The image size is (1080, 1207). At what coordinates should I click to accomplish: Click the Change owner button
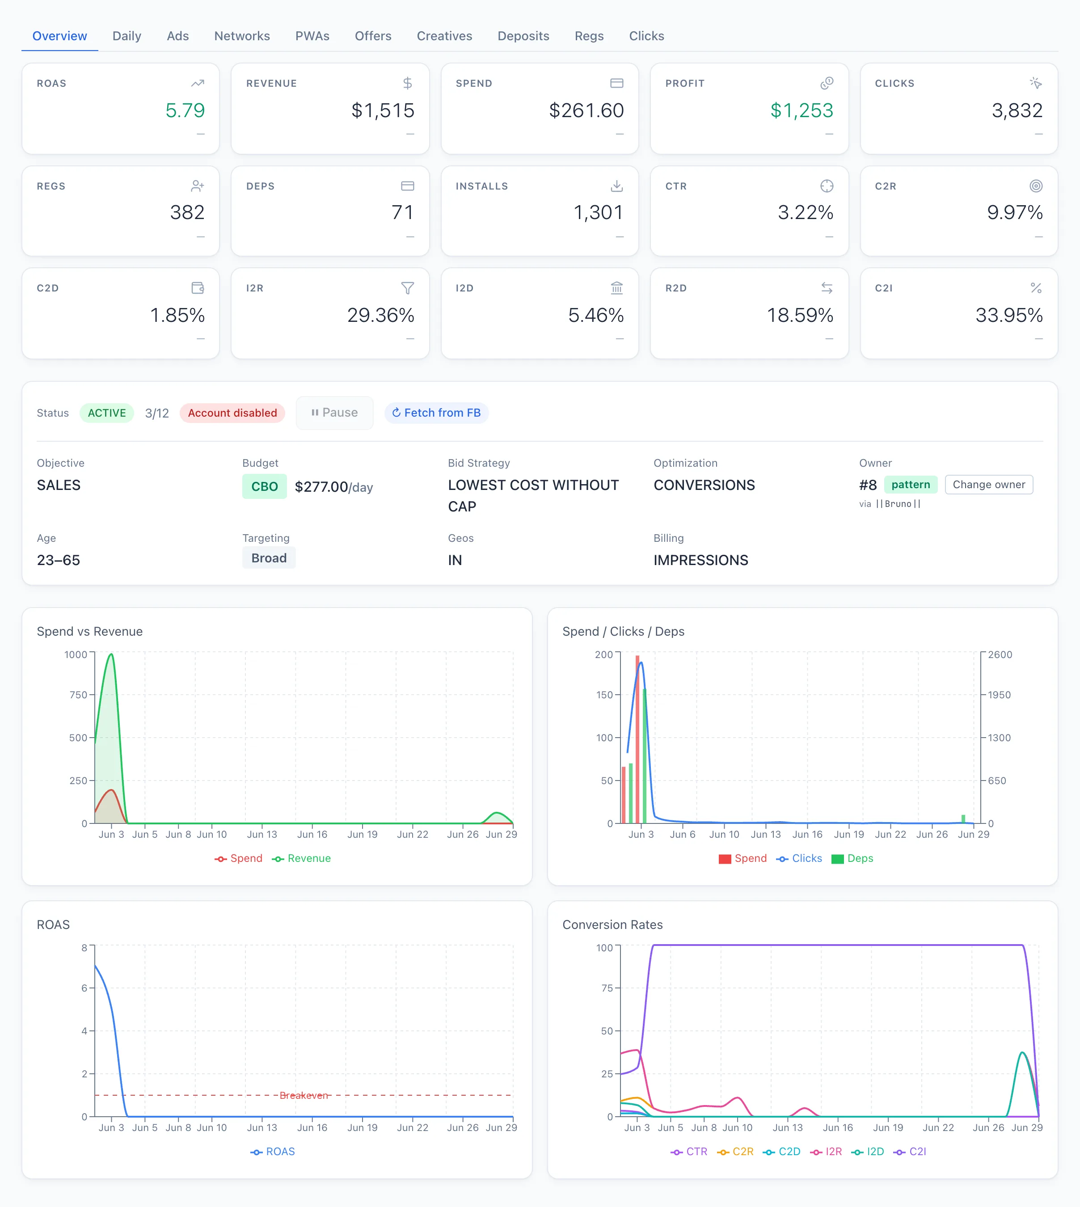[x=989, y=484]
